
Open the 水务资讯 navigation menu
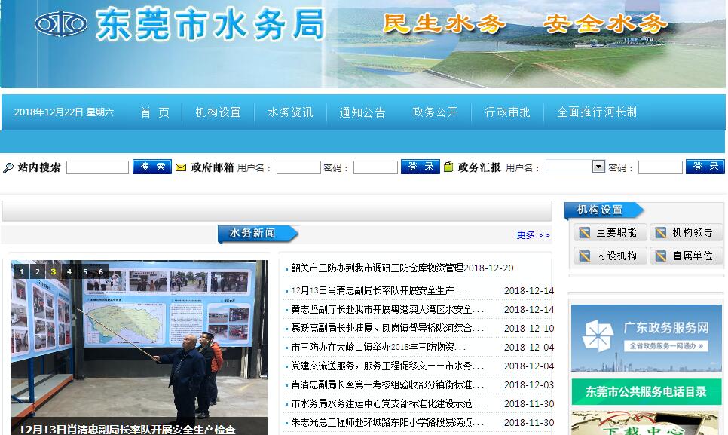[290, 112]
